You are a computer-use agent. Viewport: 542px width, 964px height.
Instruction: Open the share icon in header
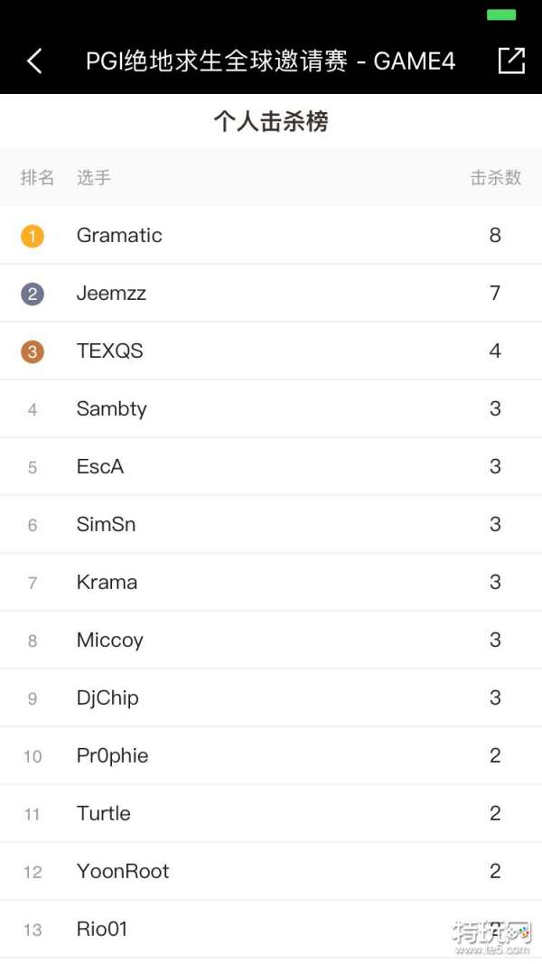511,61
